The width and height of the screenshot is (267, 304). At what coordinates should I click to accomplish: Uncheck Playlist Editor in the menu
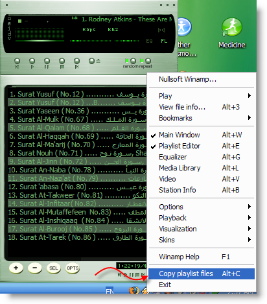(x=202, y=146)
